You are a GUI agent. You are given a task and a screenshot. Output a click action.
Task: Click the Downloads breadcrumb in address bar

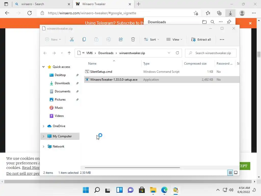[x=106, y=53]
